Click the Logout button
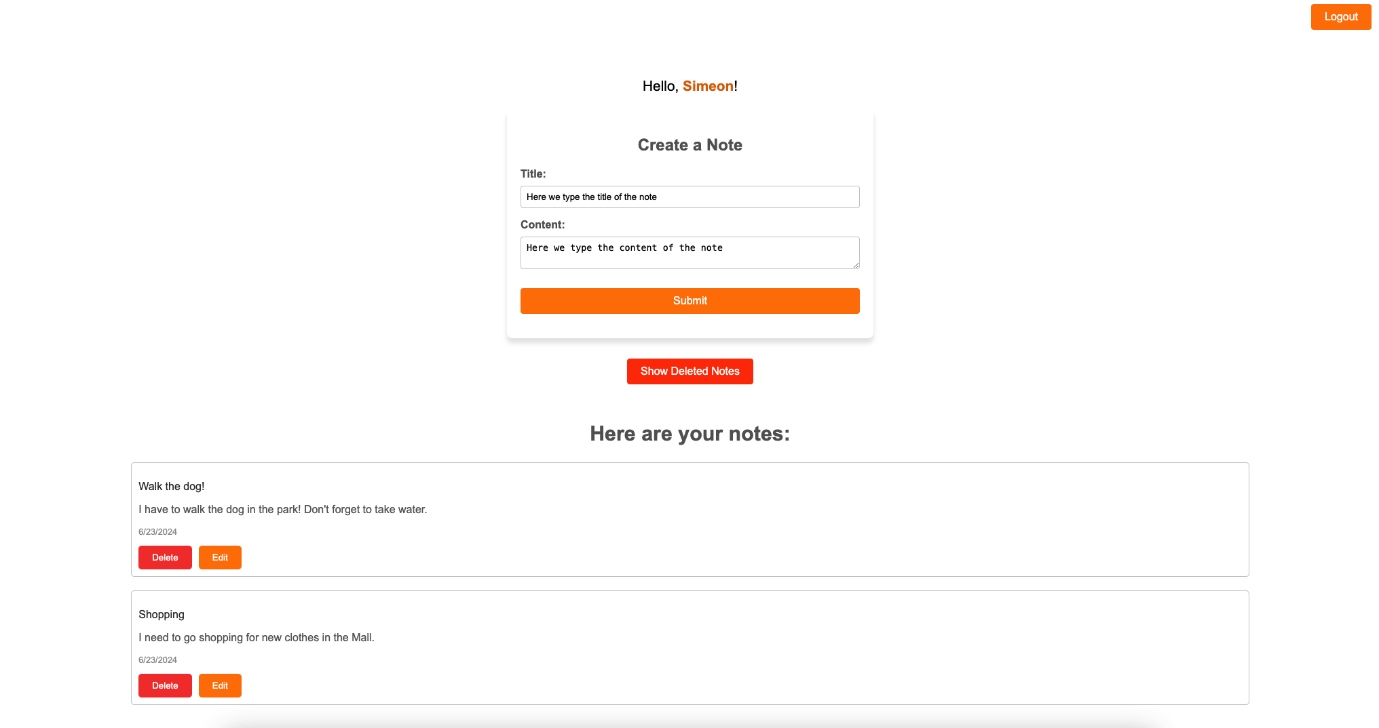The width and height of the screenshot is (1379, 728). 1340,16
